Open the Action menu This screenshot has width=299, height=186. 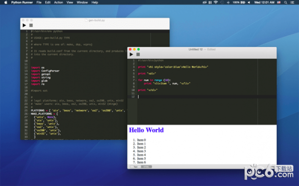point(58,2)
